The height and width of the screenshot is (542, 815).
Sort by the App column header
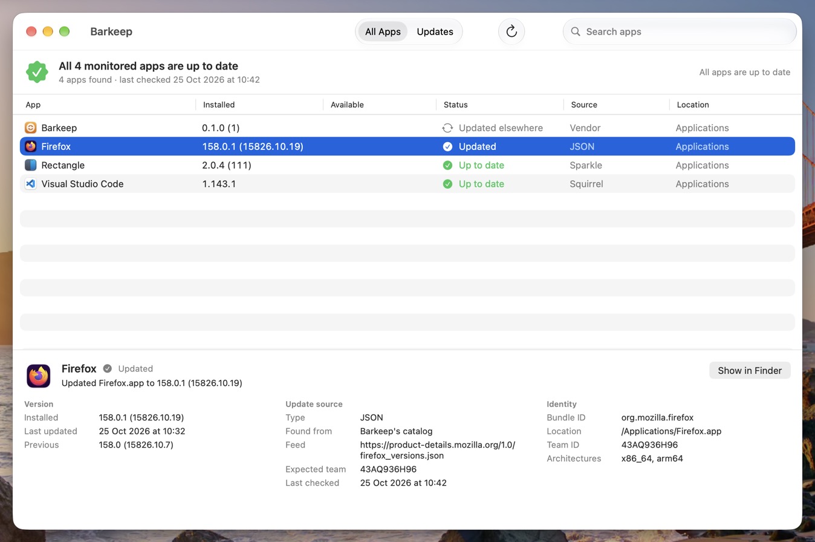(33, 105)
